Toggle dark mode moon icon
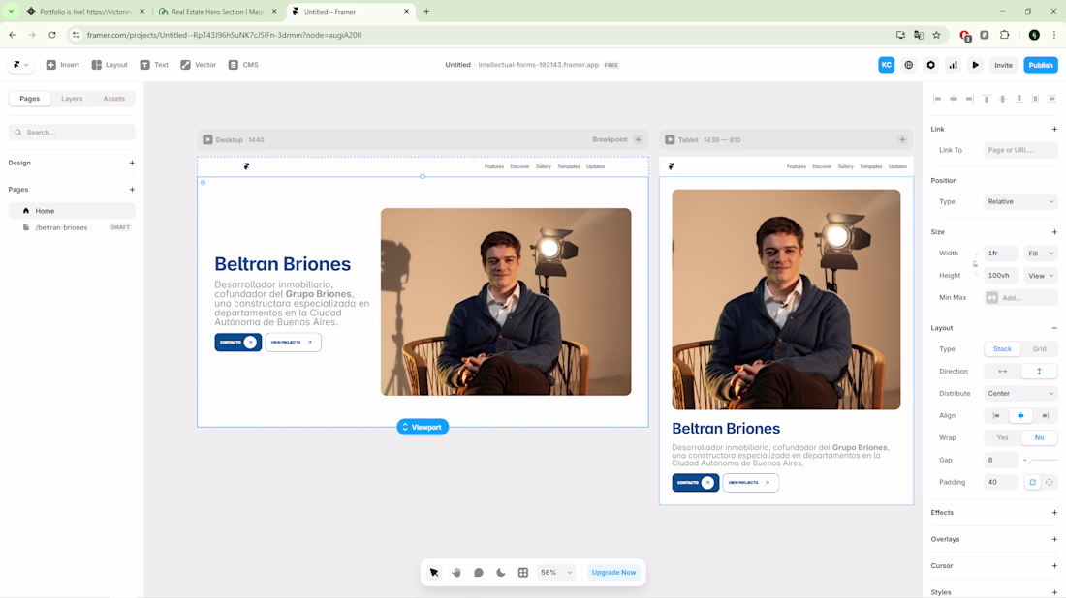The image size is (1066, 598). [501, 572]
